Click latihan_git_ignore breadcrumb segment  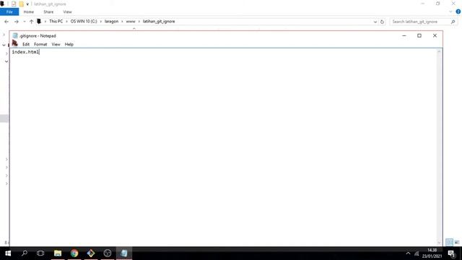point(159,22)
